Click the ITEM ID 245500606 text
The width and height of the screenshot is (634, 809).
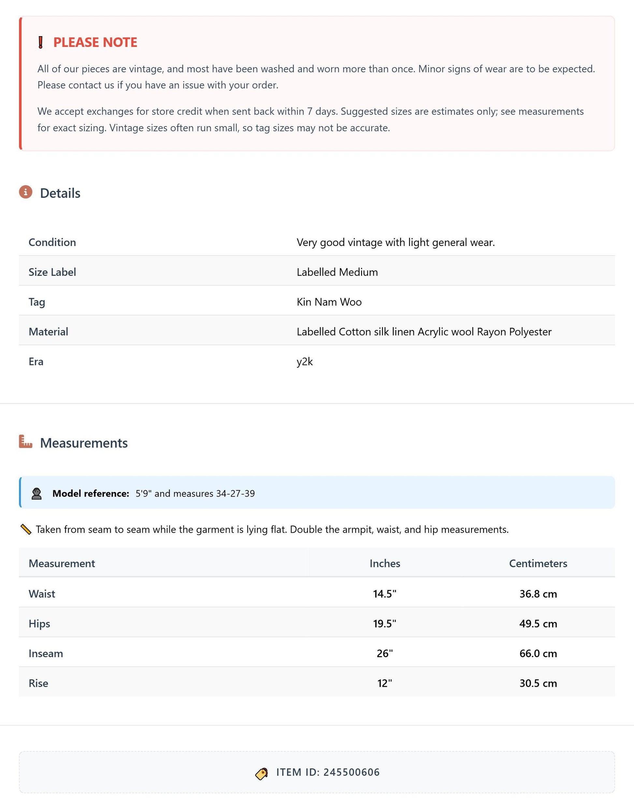328,772
